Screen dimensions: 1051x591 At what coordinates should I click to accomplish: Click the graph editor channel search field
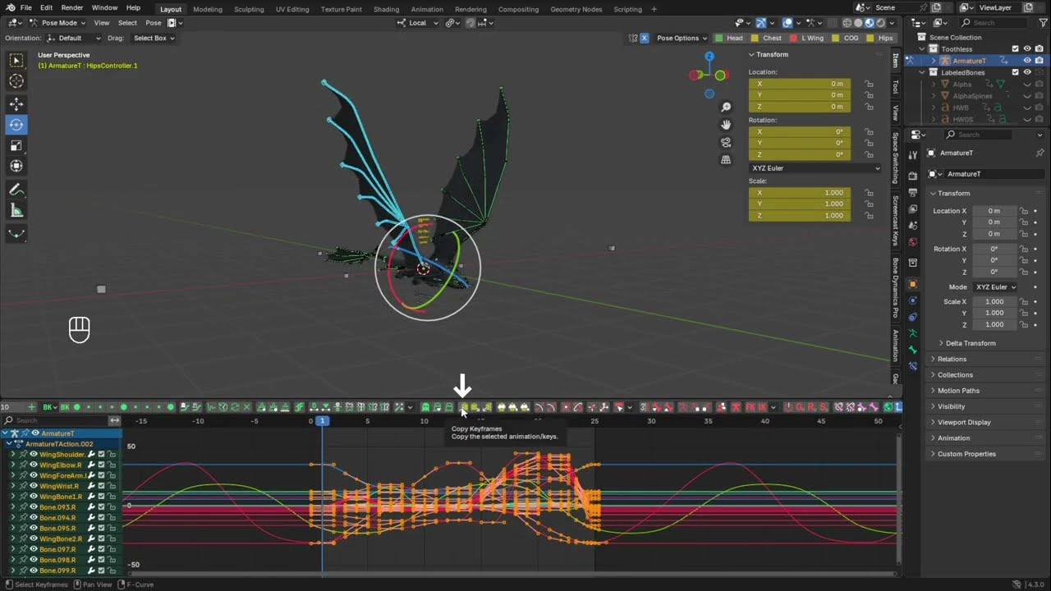55,420
